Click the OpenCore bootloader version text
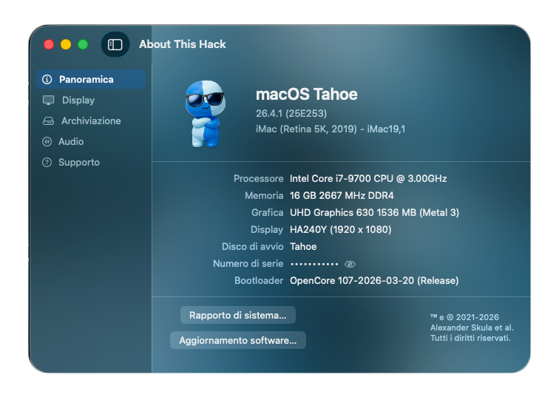Image resolution: width=559 pixels, height=397 pixels. point(374,281)
